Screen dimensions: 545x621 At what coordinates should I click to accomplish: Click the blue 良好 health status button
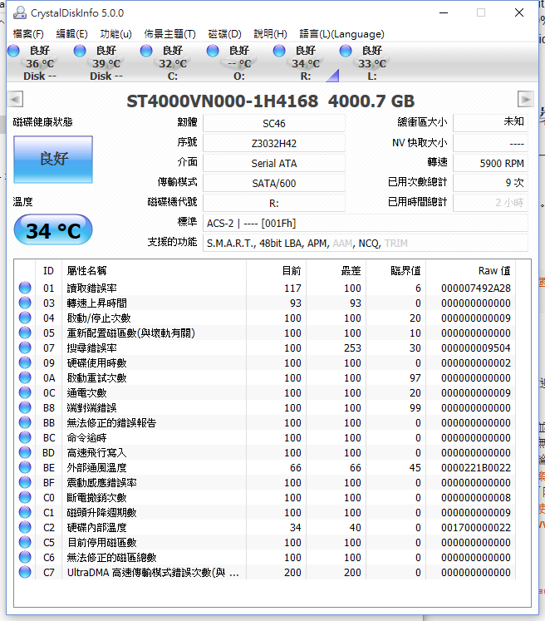[53, 160]
